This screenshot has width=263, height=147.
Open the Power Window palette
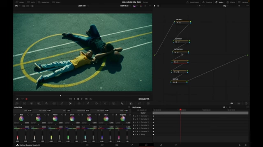click(x=96, y=103)
